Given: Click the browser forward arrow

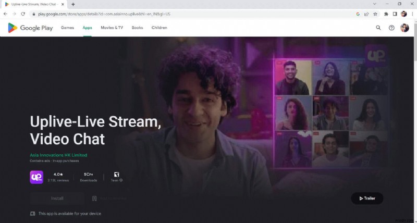Looking at the screenshot, I should (x=15, y=14).
